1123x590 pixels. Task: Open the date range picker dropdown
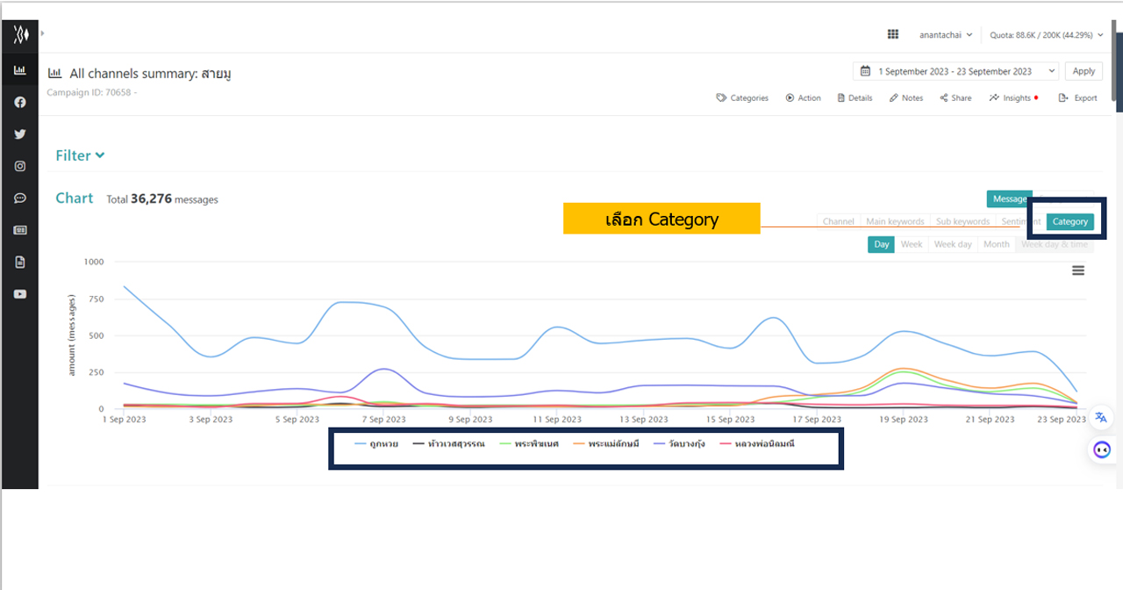click(956, 71)
